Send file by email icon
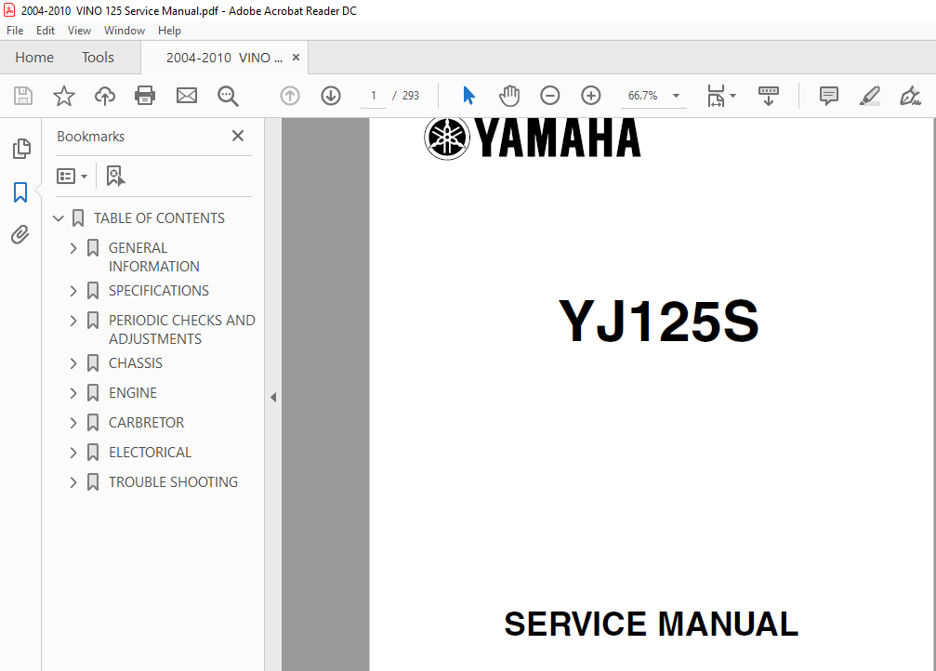The height and width of the screenshot is (671, 936). pyautogui.click(x=187, y=96)
